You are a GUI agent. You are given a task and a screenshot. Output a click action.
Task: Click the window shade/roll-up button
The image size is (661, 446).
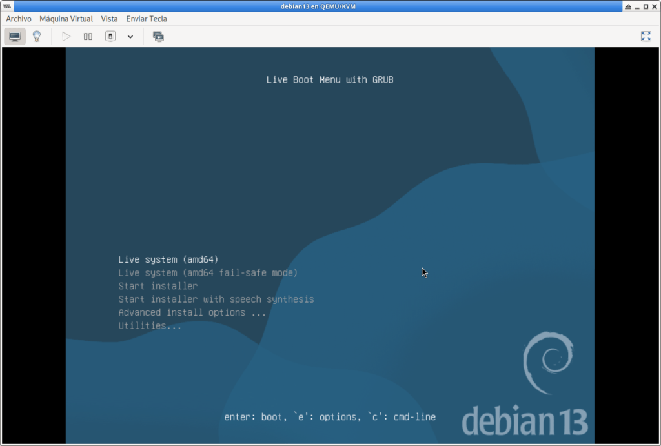coord(628,6)
